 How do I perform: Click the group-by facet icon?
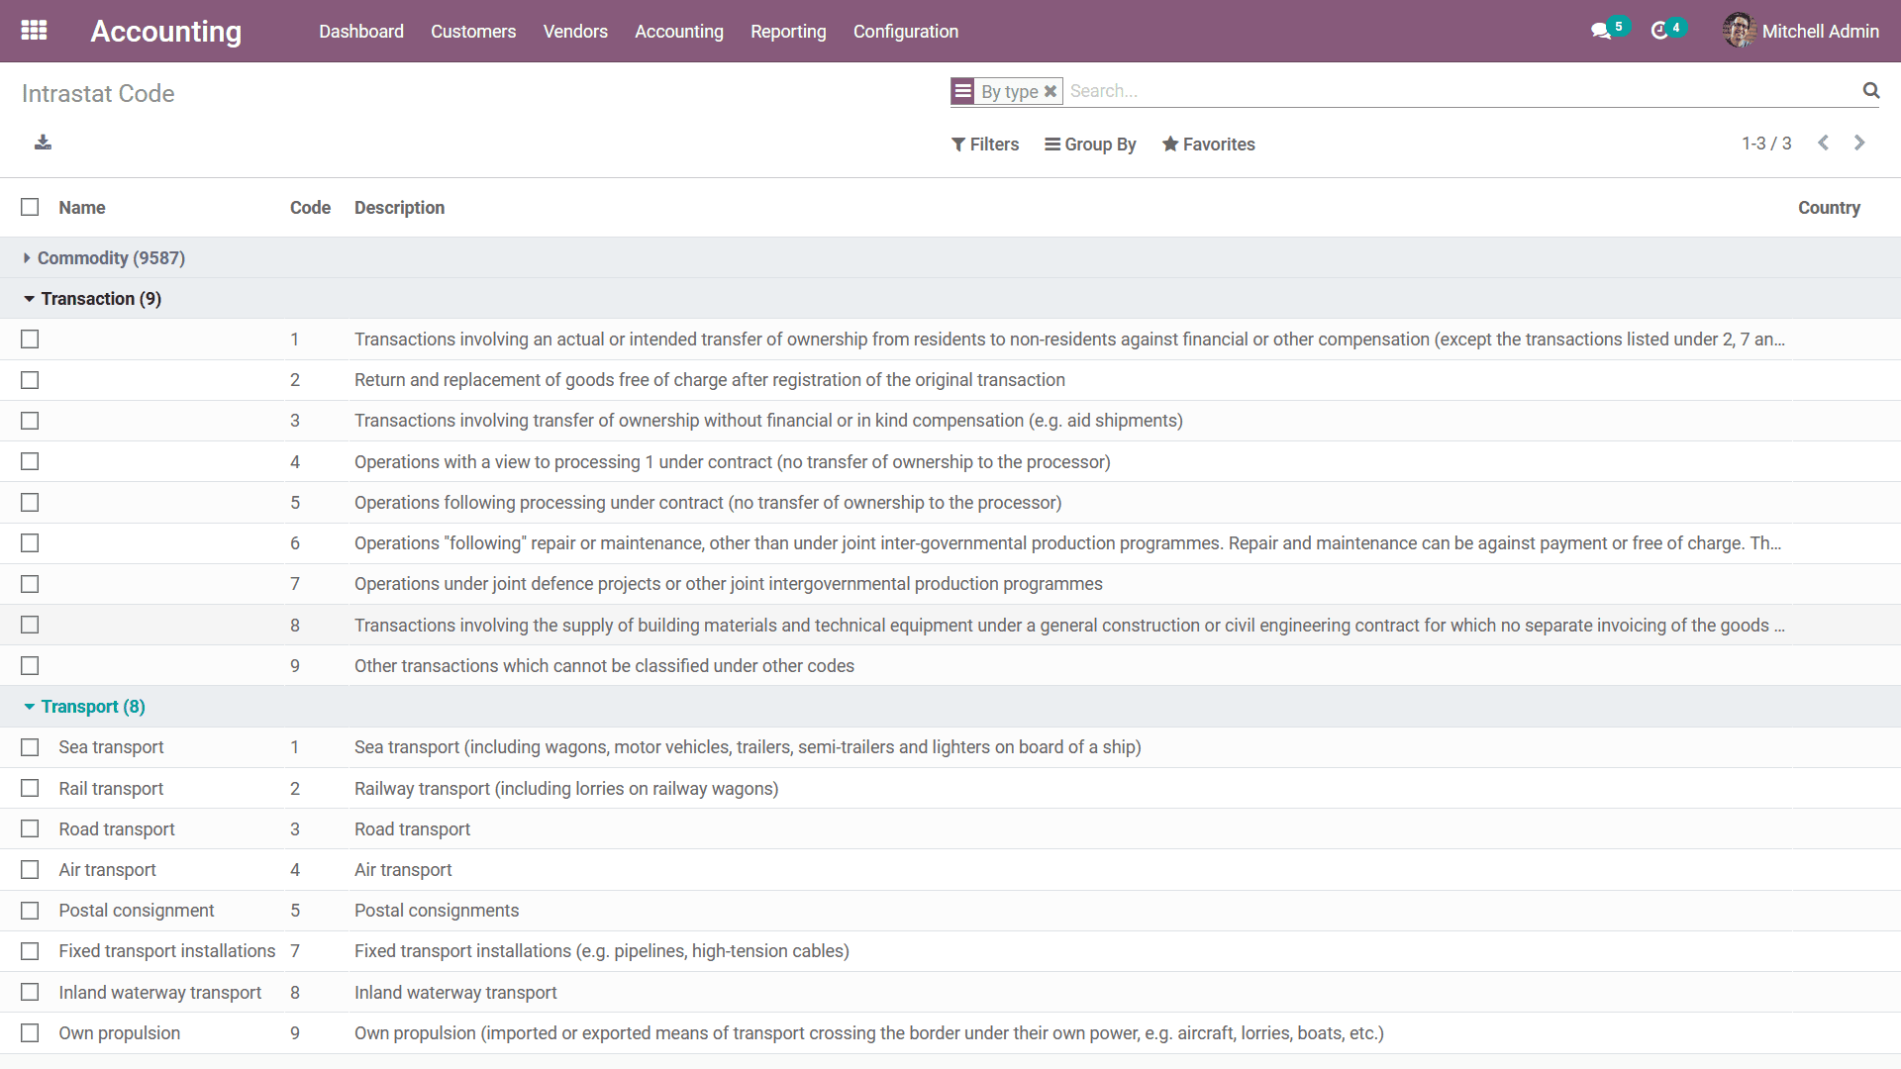pyautogui.click(x=963, y=92)
